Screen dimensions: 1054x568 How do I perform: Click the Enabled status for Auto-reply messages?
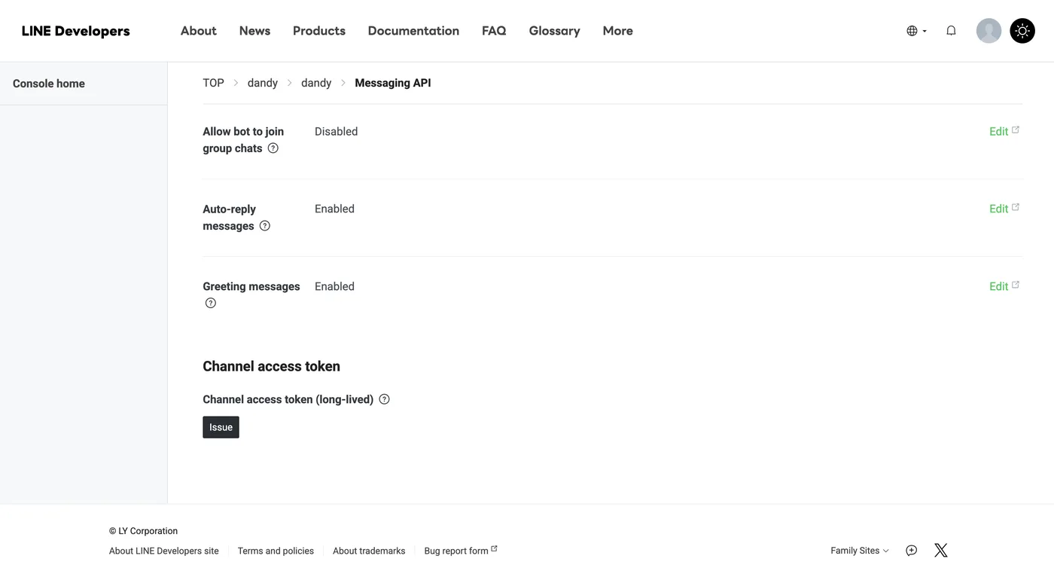coord(334,209)
